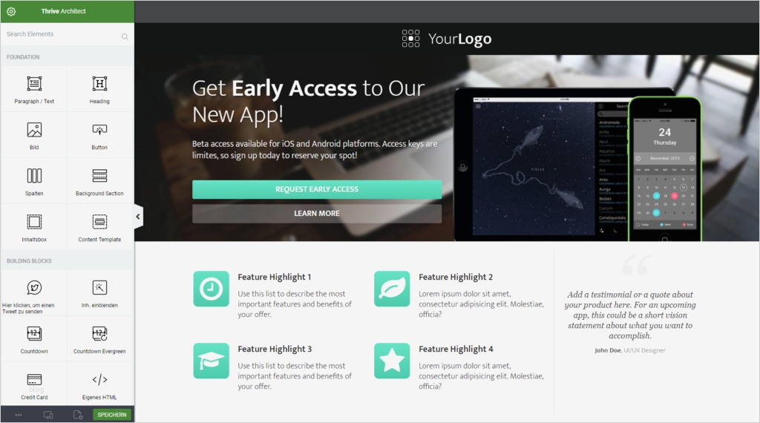Click the SPEICHERN save button

tap(112, 415)
